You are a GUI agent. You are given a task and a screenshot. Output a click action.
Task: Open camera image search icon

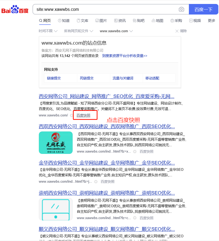coord(181,10)
